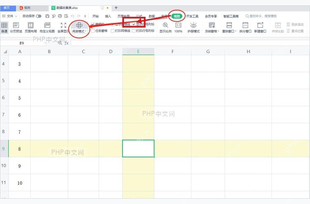
Task: Toggle the 自动保存 auto-save switch
Action: (x=38, y=16)
